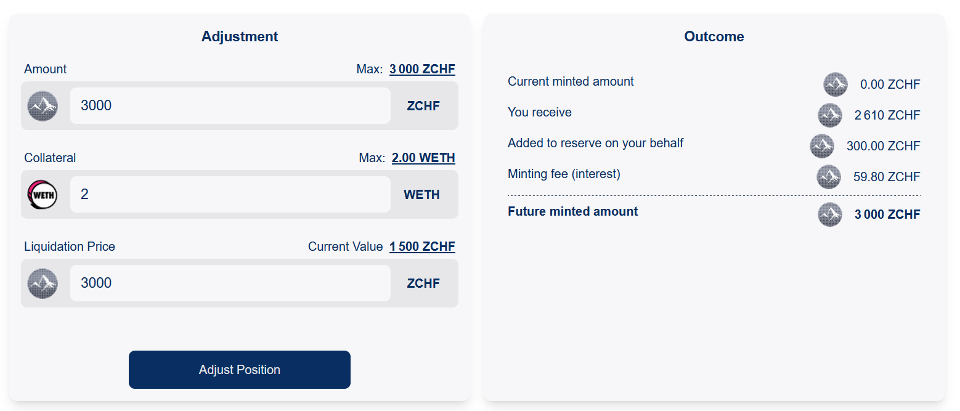Click the ZCHF icon beside Current minted amount
Viewport: 960px width, 411px height.
coord(836,84)
